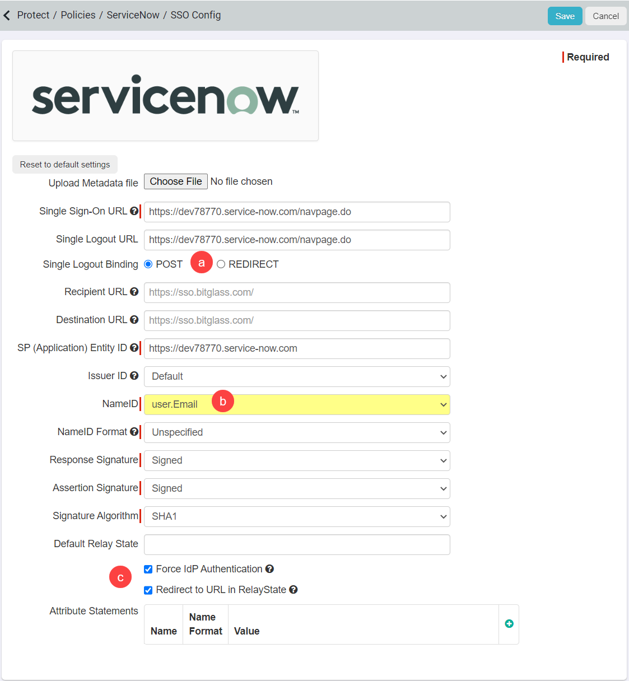The width and height of the screenshot is (629, 681).
Task: Click the SP (Application) Entity ID help icon
Action: click(x=134, y=347)
